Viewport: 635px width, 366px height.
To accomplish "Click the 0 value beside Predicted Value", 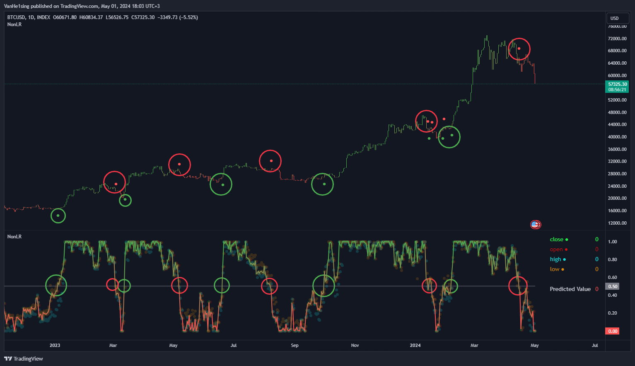I will pyautogui.click(x=597, y=289).
